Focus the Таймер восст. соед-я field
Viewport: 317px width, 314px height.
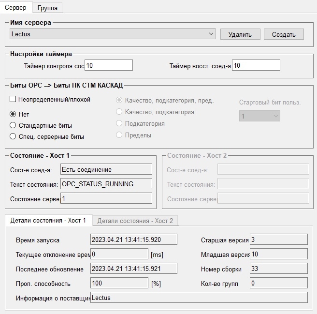click(256, 65)
